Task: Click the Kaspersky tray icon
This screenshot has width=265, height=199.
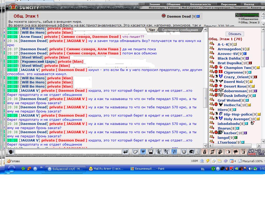Action: 232,168
